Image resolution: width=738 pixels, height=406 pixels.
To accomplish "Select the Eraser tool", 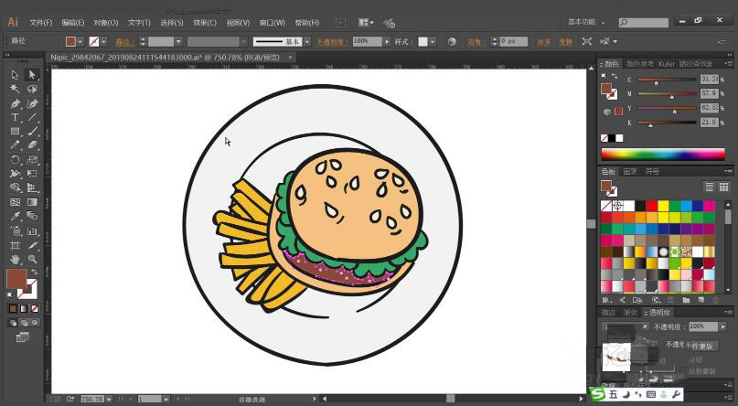I will coord(32,145).
